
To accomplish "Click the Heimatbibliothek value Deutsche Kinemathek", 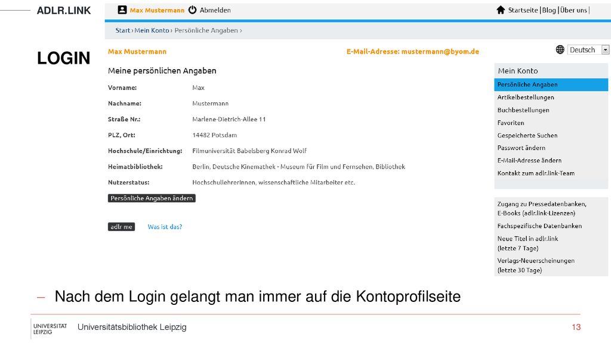I will pyautogui.click(x=299, y=167).
